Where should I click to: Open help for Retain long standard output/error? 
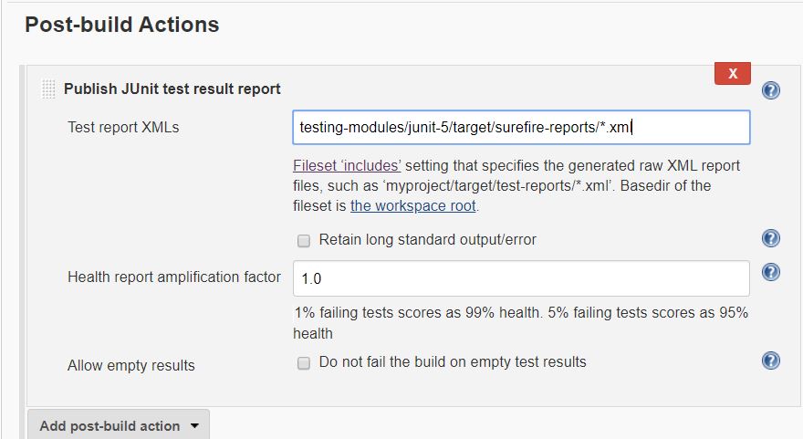pos(771,238)
